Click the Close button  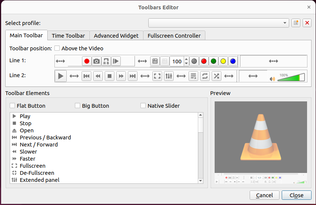click(x=297, y=195)
